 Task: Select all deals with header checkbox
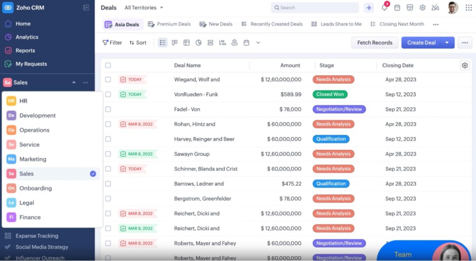(108, 65)
